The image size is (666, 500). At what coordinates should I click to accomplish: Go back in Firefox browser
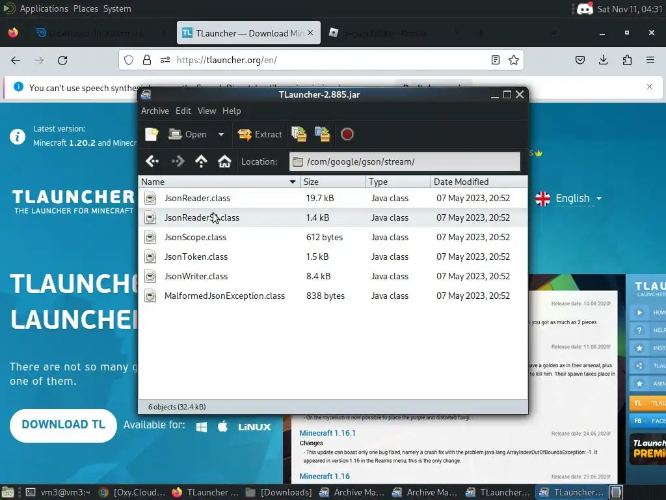[16, 61]
